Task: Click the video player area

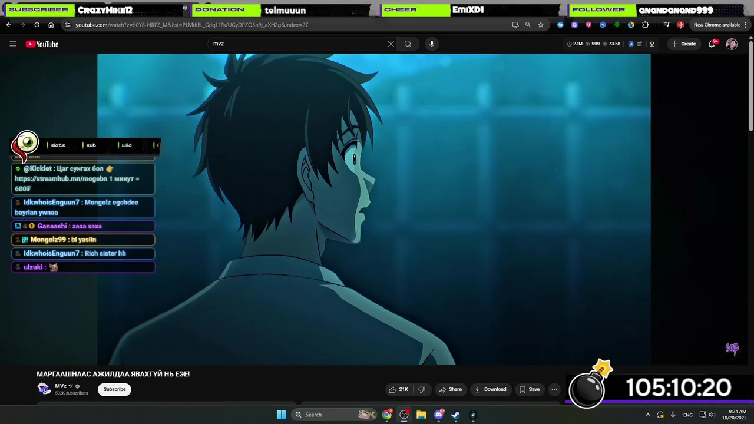Action: coord(374,209)
